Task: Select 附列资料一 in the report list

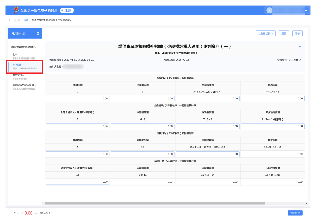Action: [x=25, y=67]
